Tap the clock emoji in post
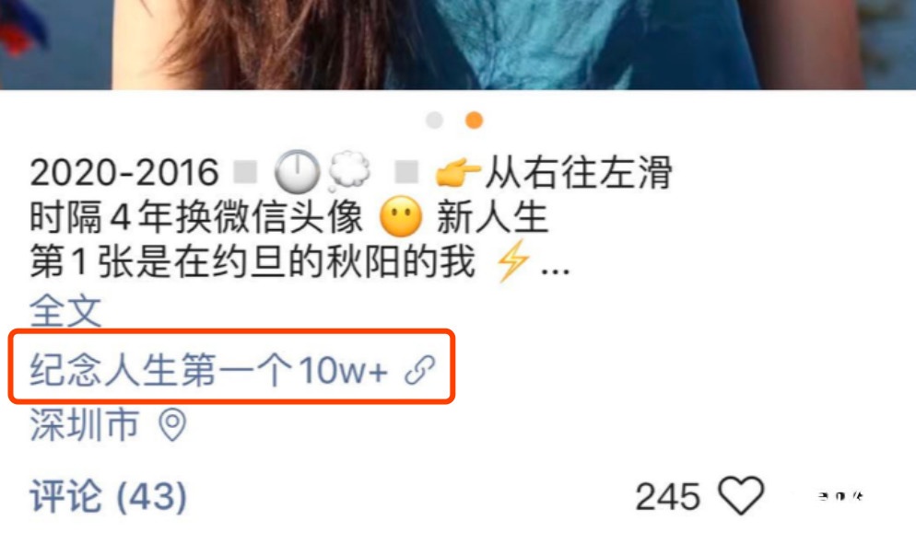 (298, 172)
